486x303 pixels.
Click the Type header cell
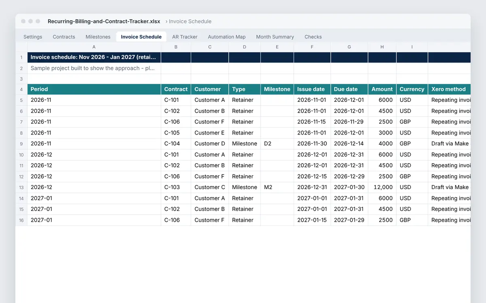tap(245, 89)
